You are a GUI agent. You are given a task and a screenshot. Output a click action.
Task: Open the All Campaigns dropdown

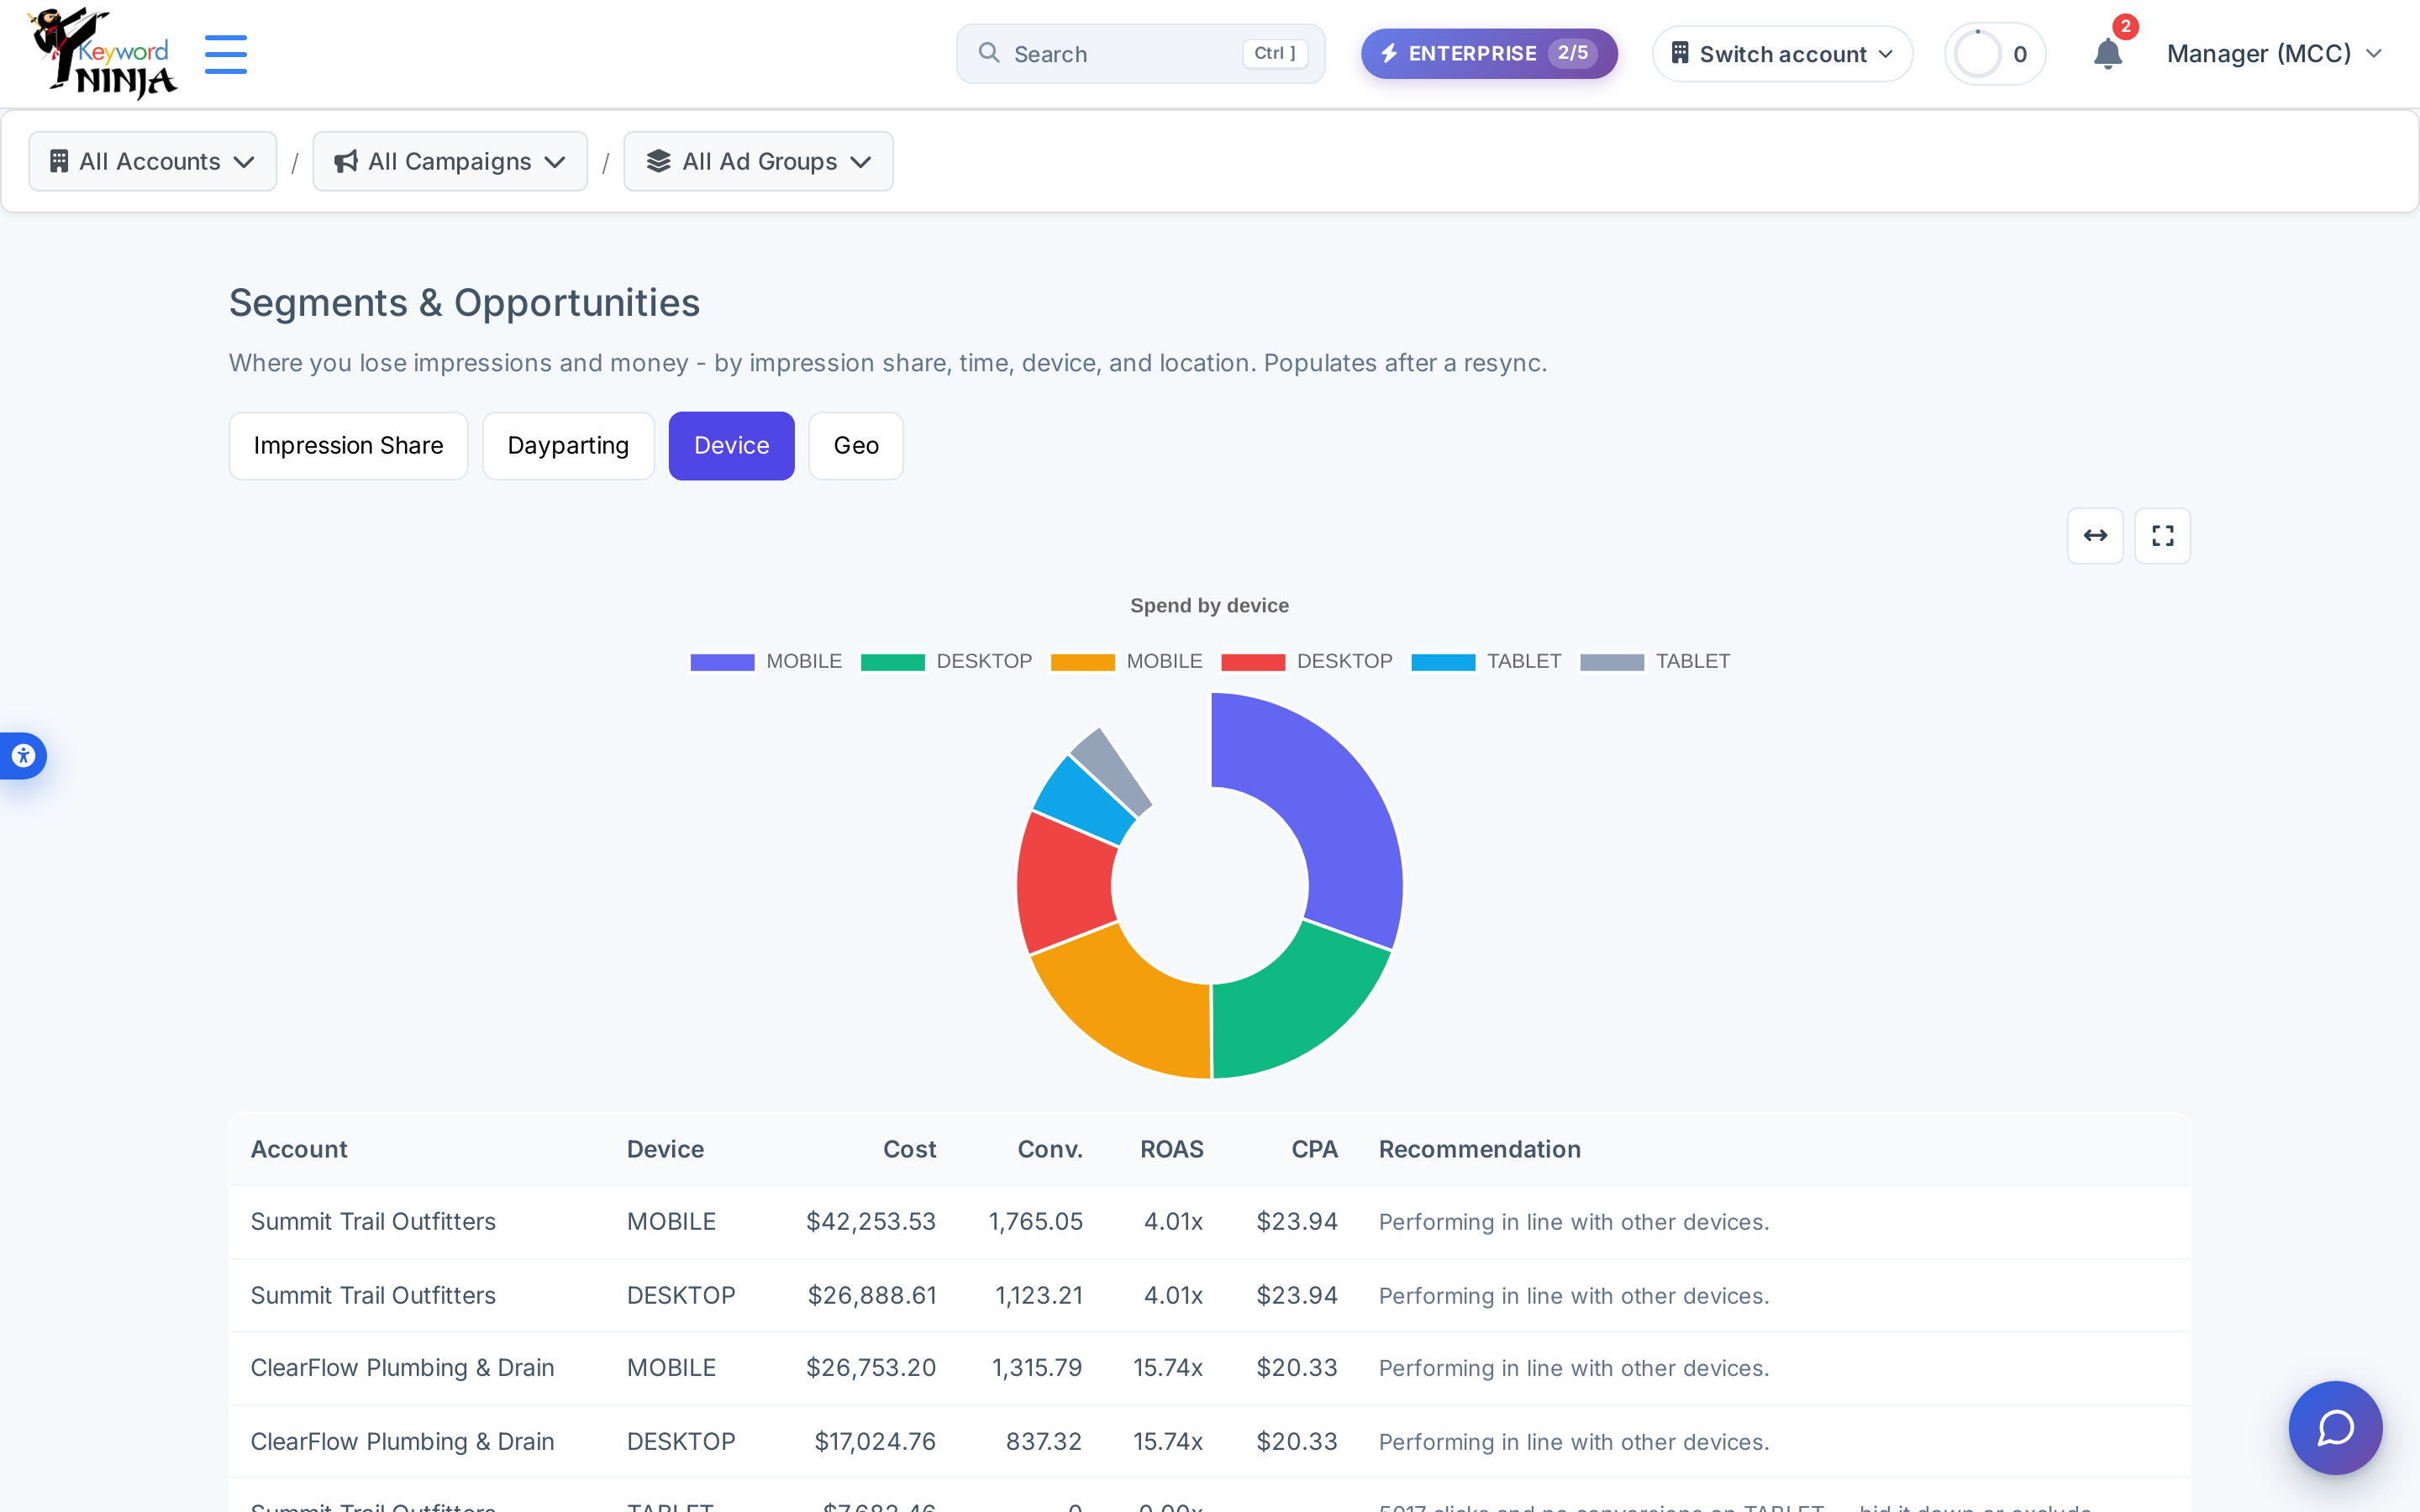(450, 161)
